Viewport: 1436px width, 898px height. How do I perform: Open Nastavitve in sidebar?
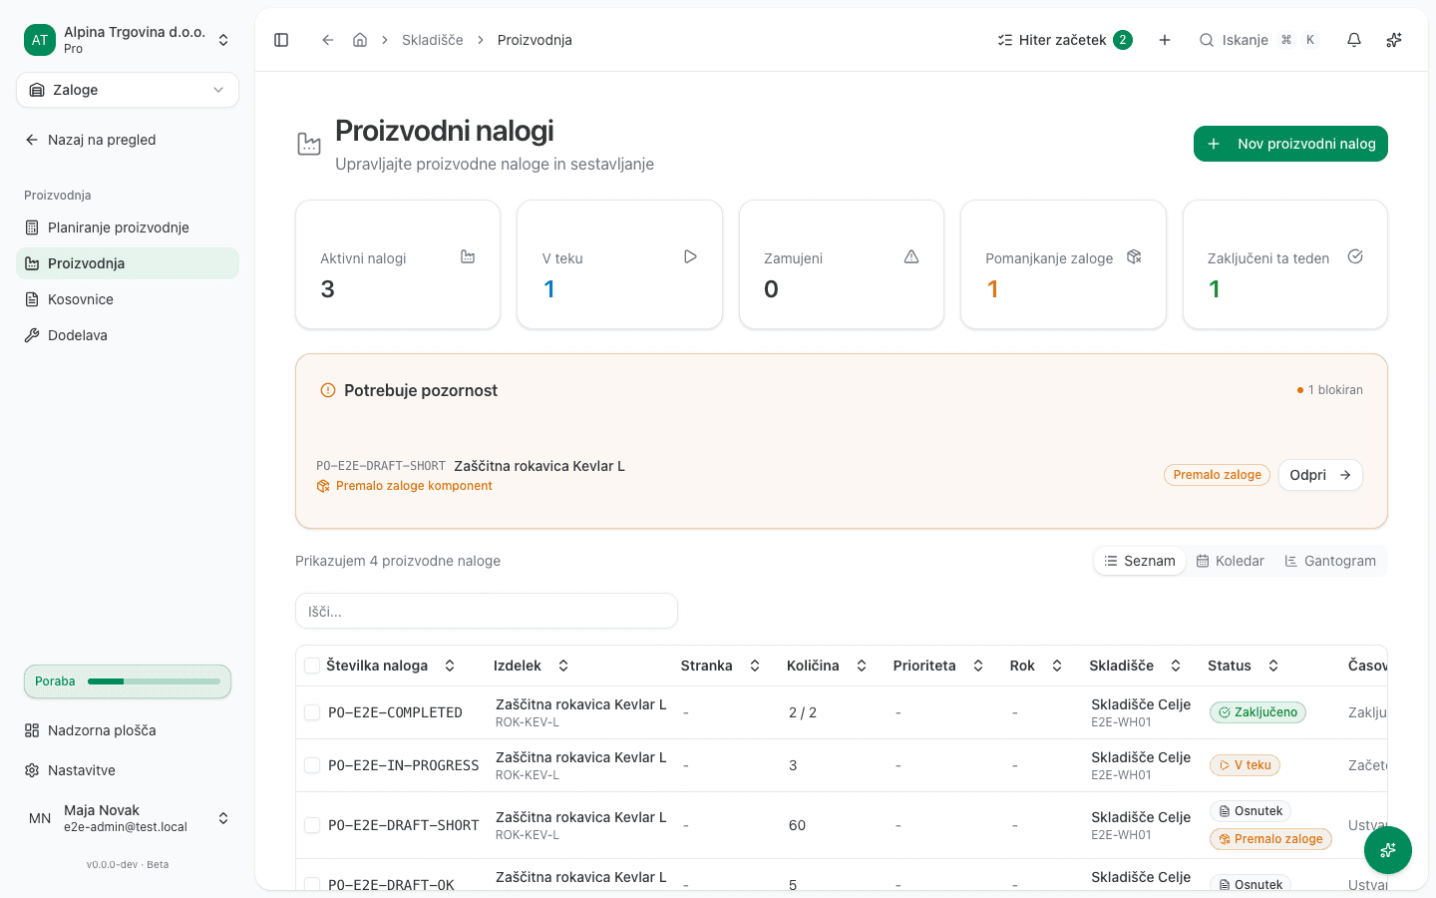point(128,770)
